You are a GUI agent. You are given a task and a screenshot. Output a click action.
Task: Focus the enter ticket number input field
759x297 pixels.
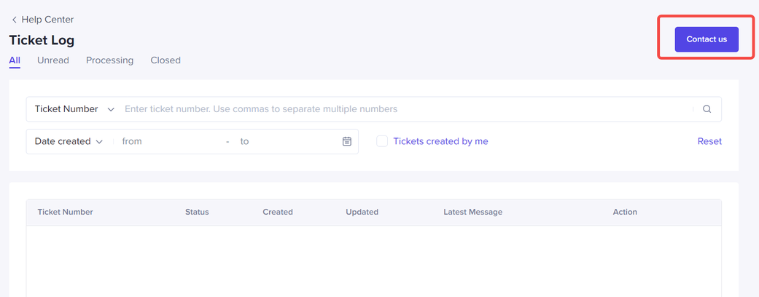point(405,109)
